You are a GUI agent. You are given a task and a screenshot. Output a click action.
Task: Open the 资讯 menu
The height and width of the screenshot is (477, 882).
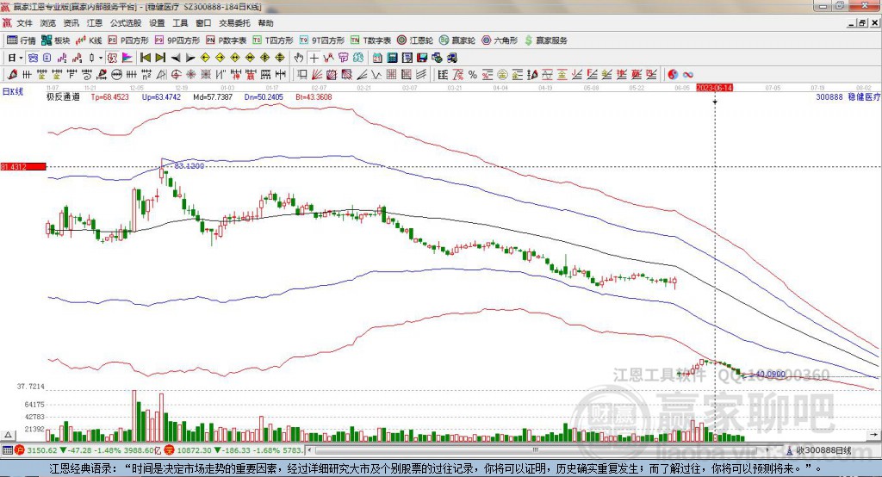click(71, 23)
